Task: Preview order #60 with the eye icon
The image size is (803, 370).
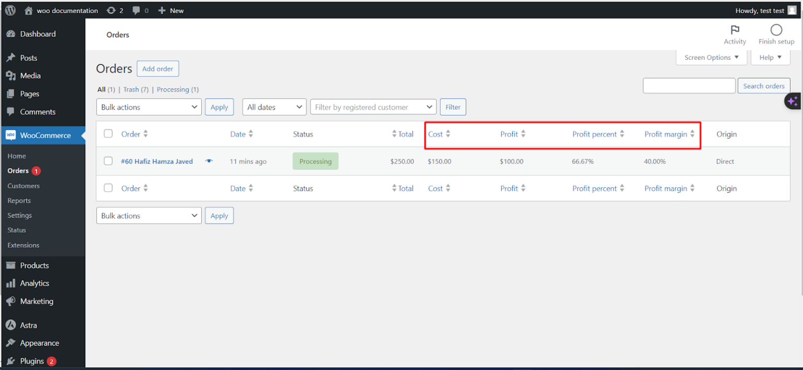Action: (x=209, y=161)
